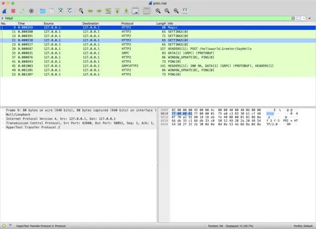Click ASCII text PRI * HT in hex pane

[x=290, y=120]
